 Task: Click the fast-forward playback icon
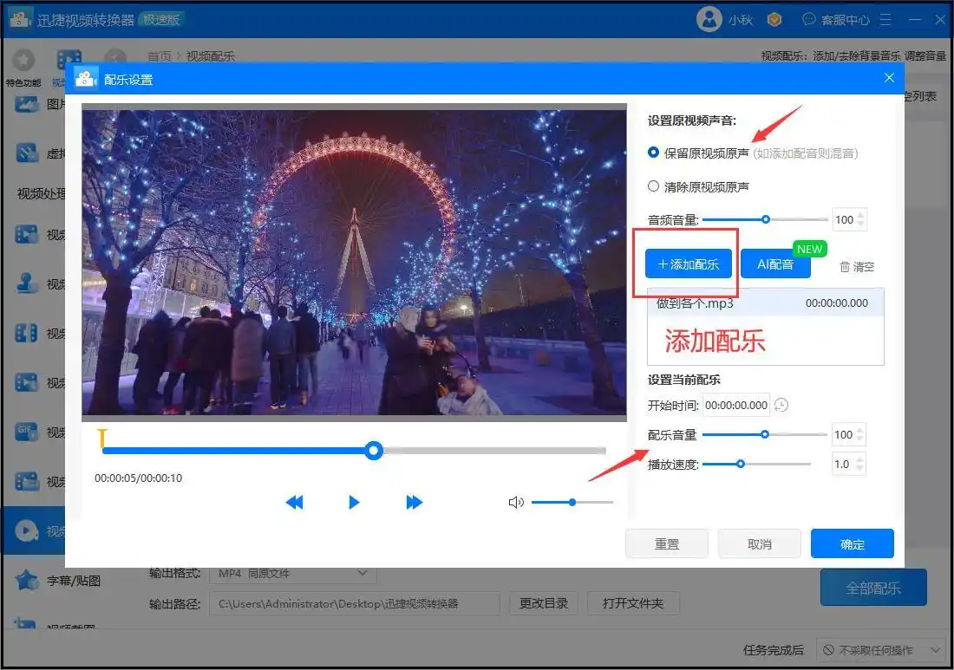point(414,502)
